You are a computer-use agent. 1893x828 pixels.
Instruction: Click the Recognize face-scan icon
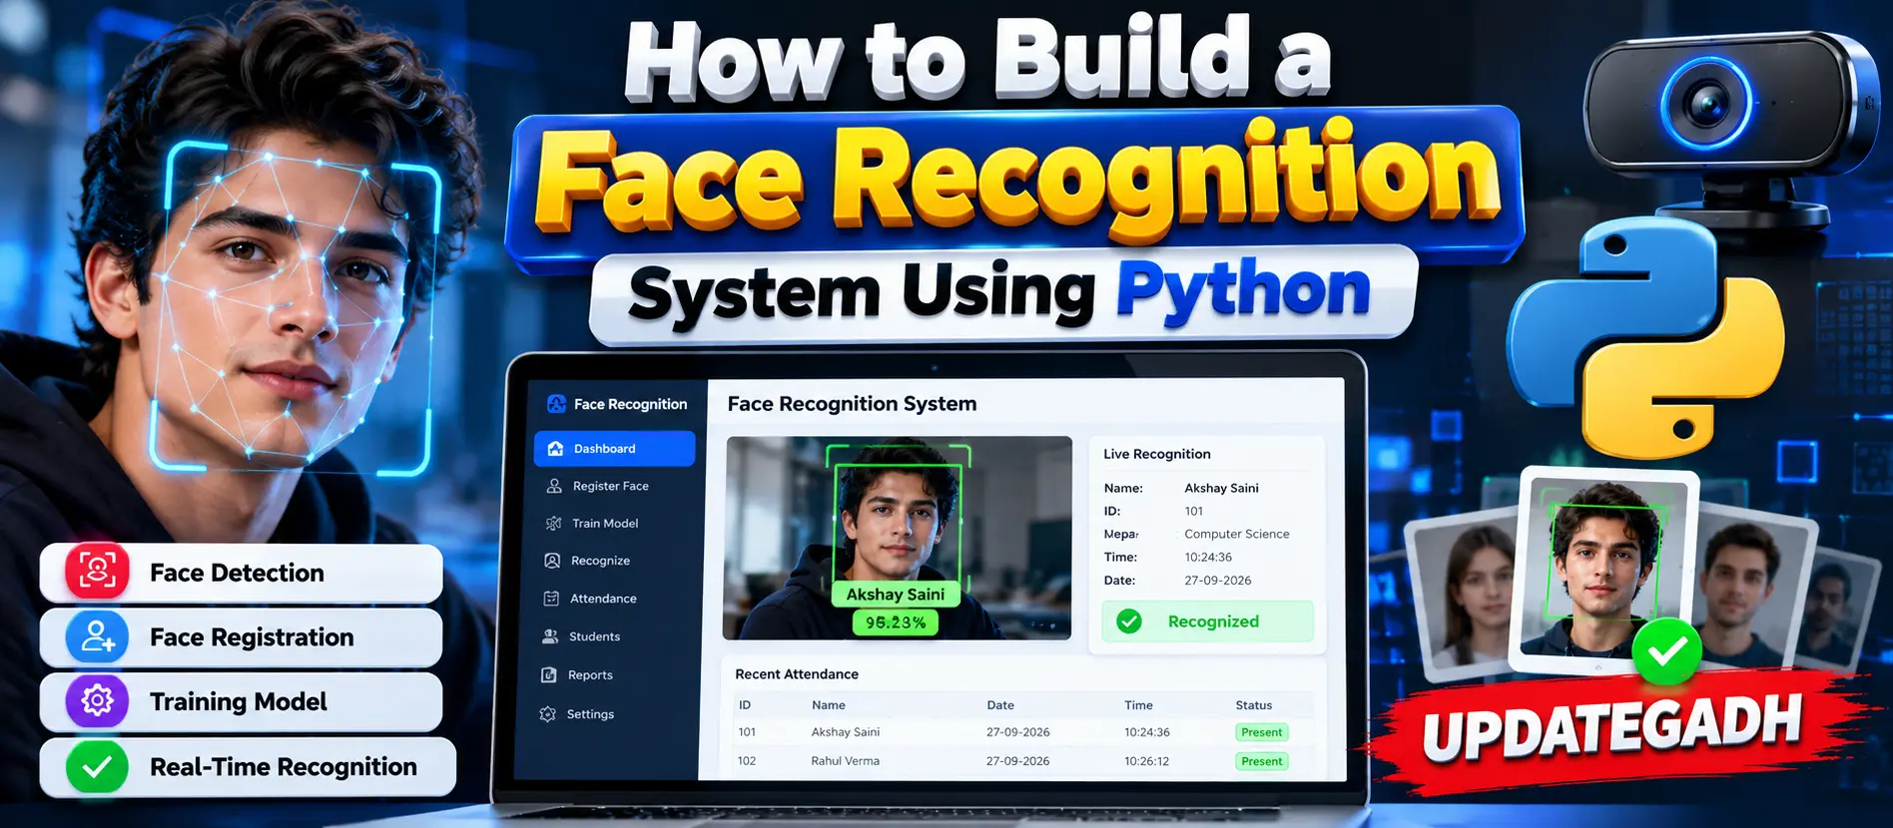pos(552,561)
